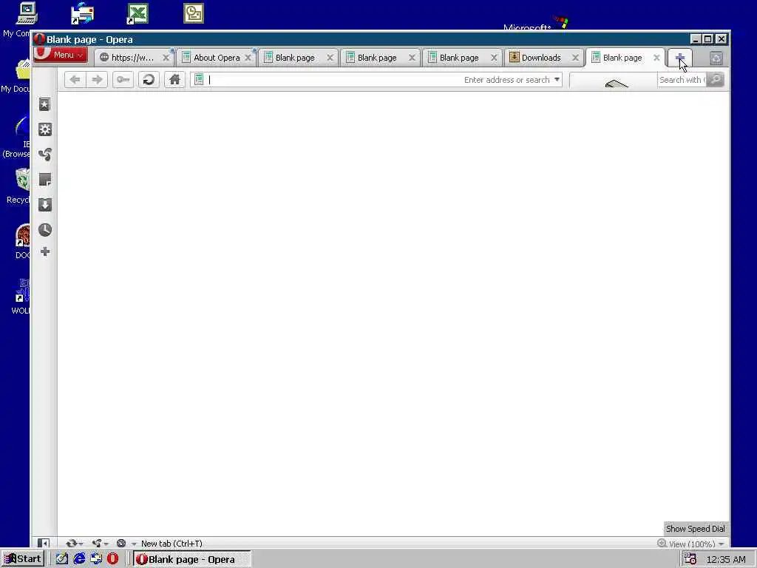
Task: Open the Downloads arrow panel in sidebar
Action: (x=45, y=205)
